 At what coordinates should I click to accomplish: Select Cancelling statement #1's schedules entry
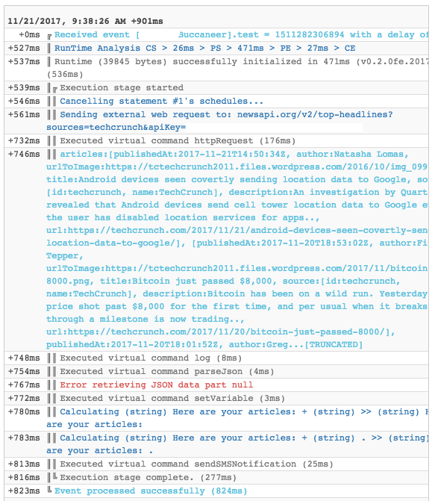[162, 102]
